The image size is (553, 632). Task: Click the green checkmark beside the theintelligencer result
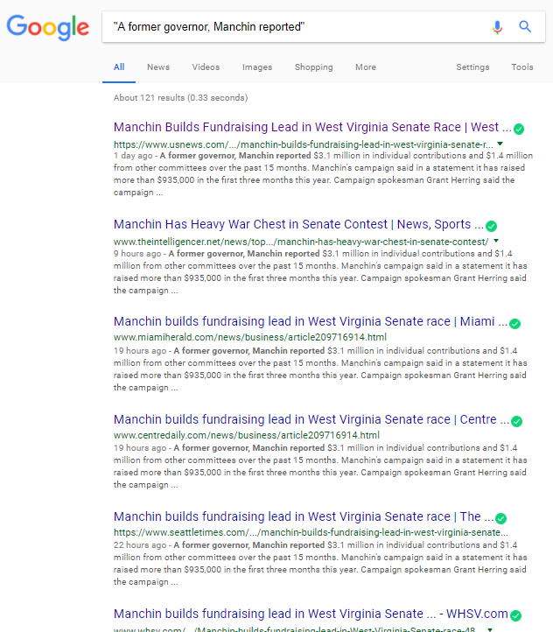point(491,226)
